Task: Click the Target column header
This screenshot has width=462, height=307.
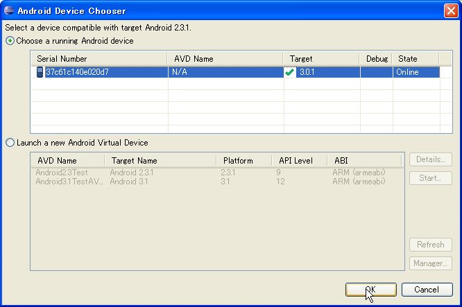Action: (x=321, y=59)
